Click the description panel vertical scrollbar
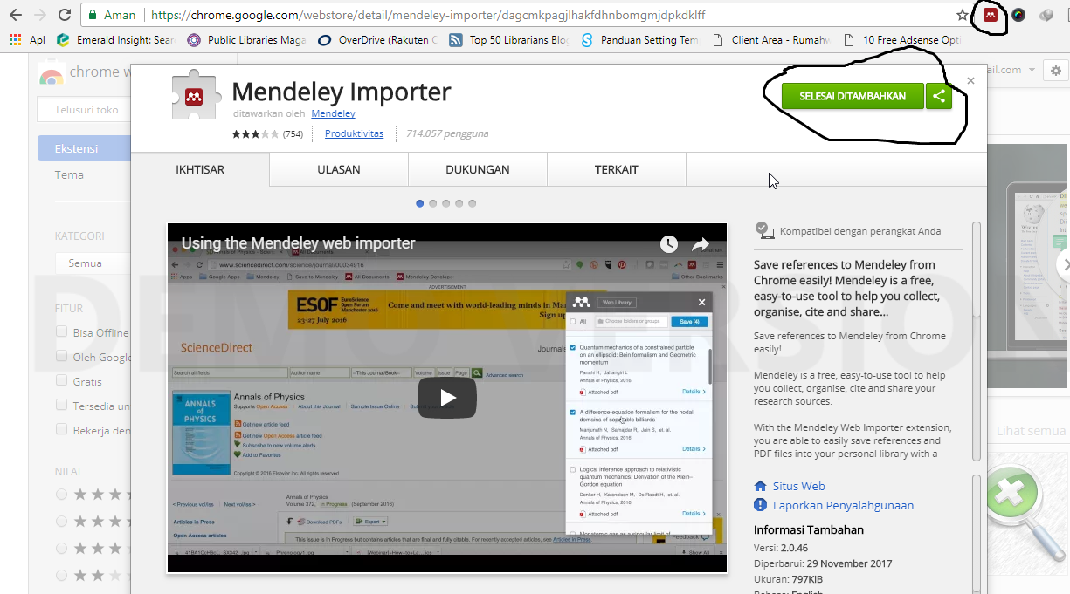Viewport: 1070px width, 594px height. click(x=977, y=340)
